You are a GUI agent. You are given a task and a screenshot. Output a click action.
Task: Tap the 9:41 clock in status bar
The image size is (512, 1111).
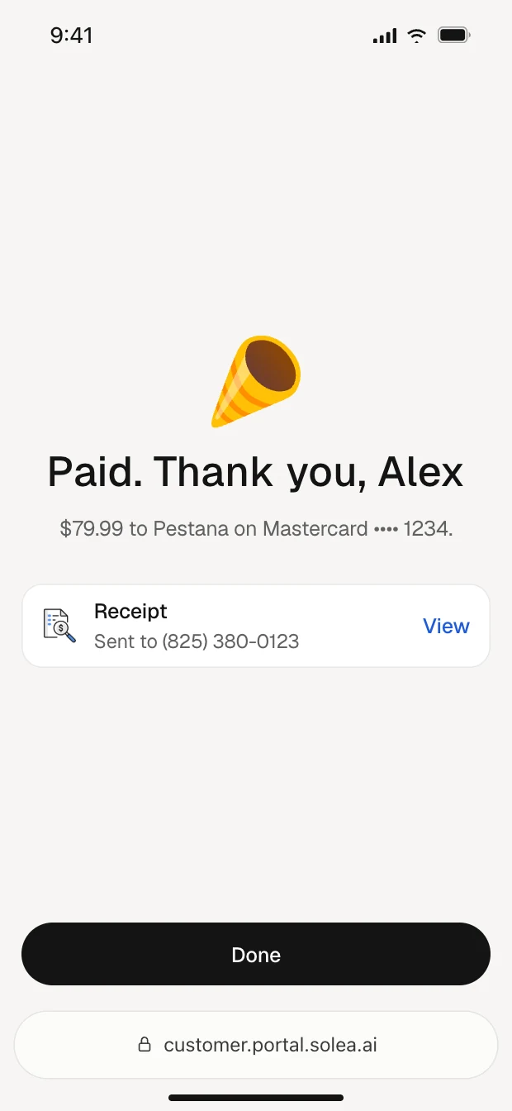click(72, 36)
